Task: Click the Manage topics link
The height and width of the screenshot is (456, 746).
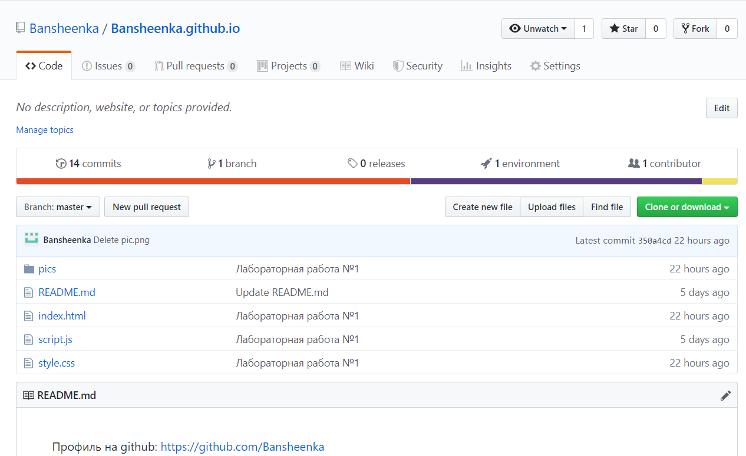Action: pos(45,130)
